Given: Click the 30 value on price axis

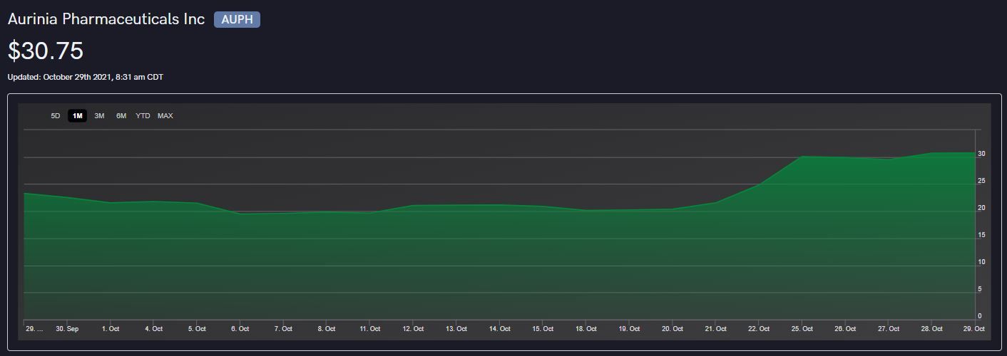Looking at the screenshot, I should 981,154.
